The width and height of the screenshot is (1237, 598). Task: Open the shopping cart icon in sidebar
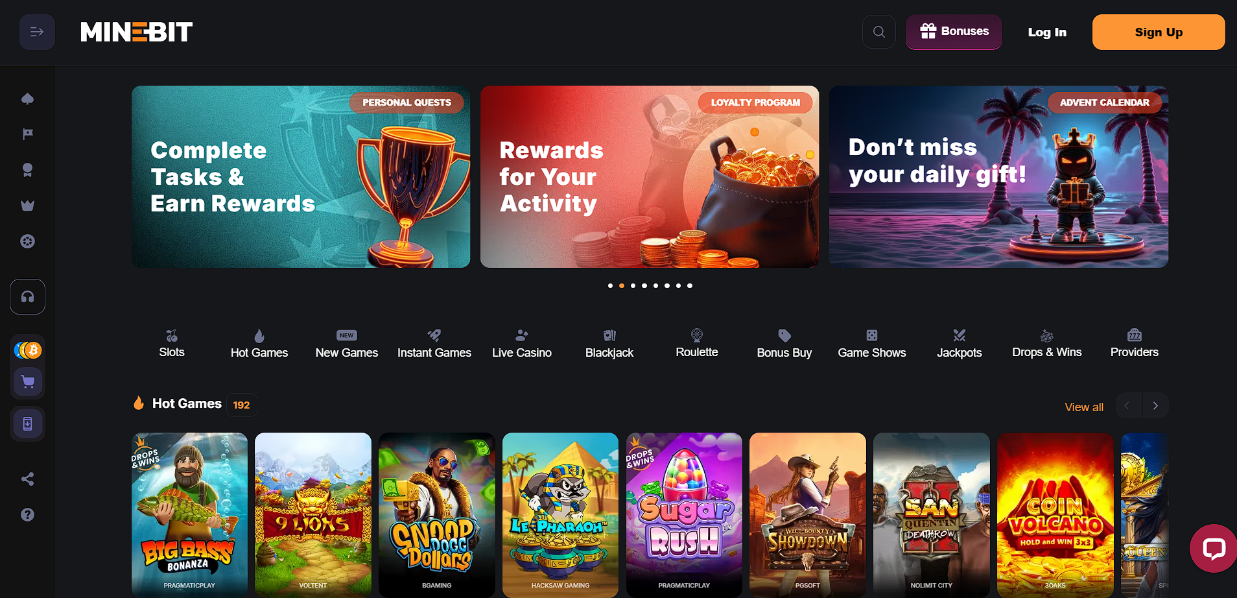[x=27, y=381]
